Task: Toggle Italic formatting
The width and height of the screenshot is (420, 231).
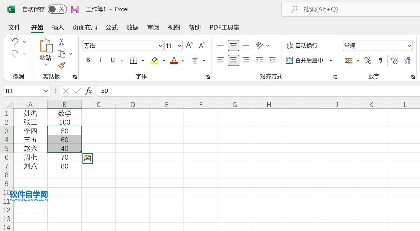Action: tap(100, 60)
